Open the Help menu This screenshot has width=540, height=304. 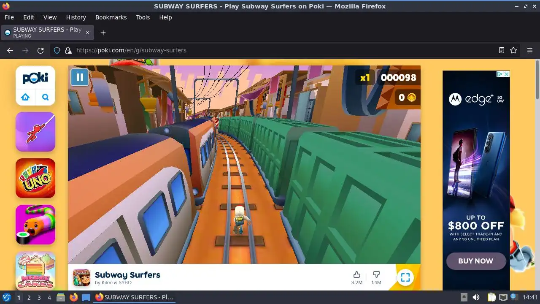[165, 17]
